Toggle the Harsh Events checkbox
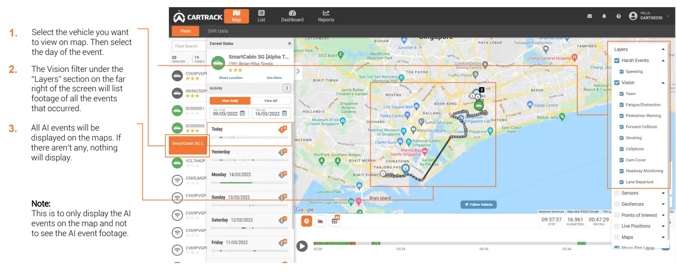 pos(616,61)
